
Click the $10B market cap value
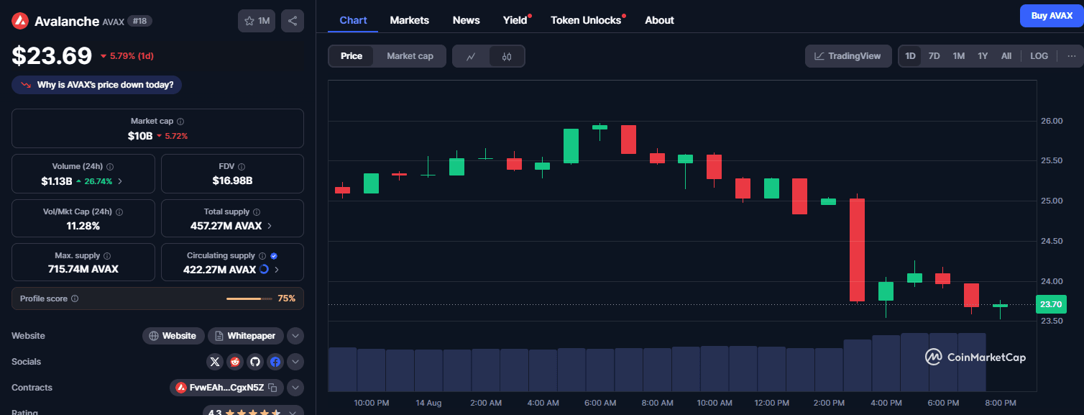pyautogui.click(x=140, y=136)
